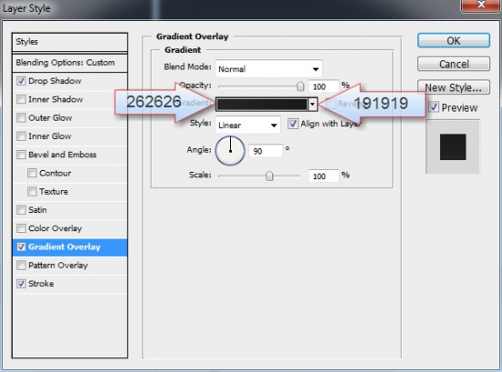Image resolution: width=502 pixels, height=372 pixels.
Task: Open the gradient picker dropdown arrow
Action: tap(312, 104)
